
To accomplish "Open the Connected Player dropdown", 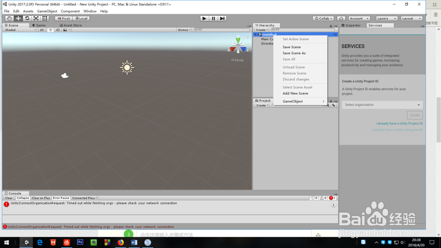I will pyautogui.click(x=85, y=198).
